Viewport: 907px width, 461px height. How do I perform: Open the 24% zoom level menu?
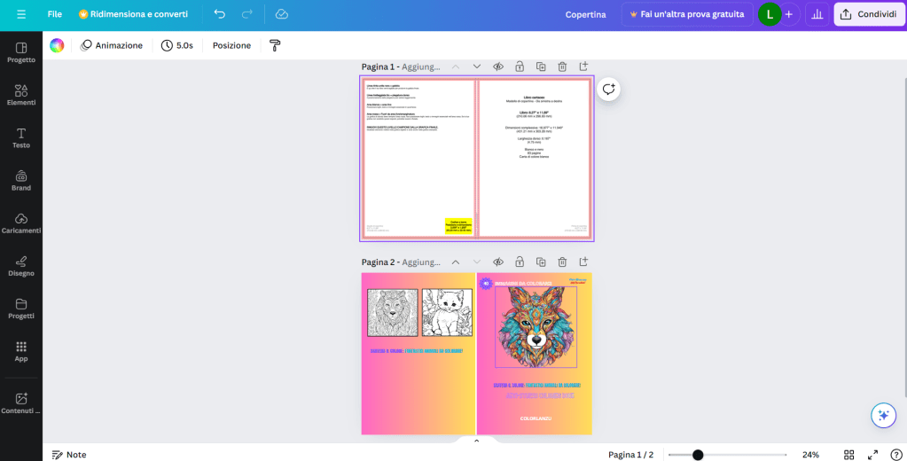click(x=810, y=454)
